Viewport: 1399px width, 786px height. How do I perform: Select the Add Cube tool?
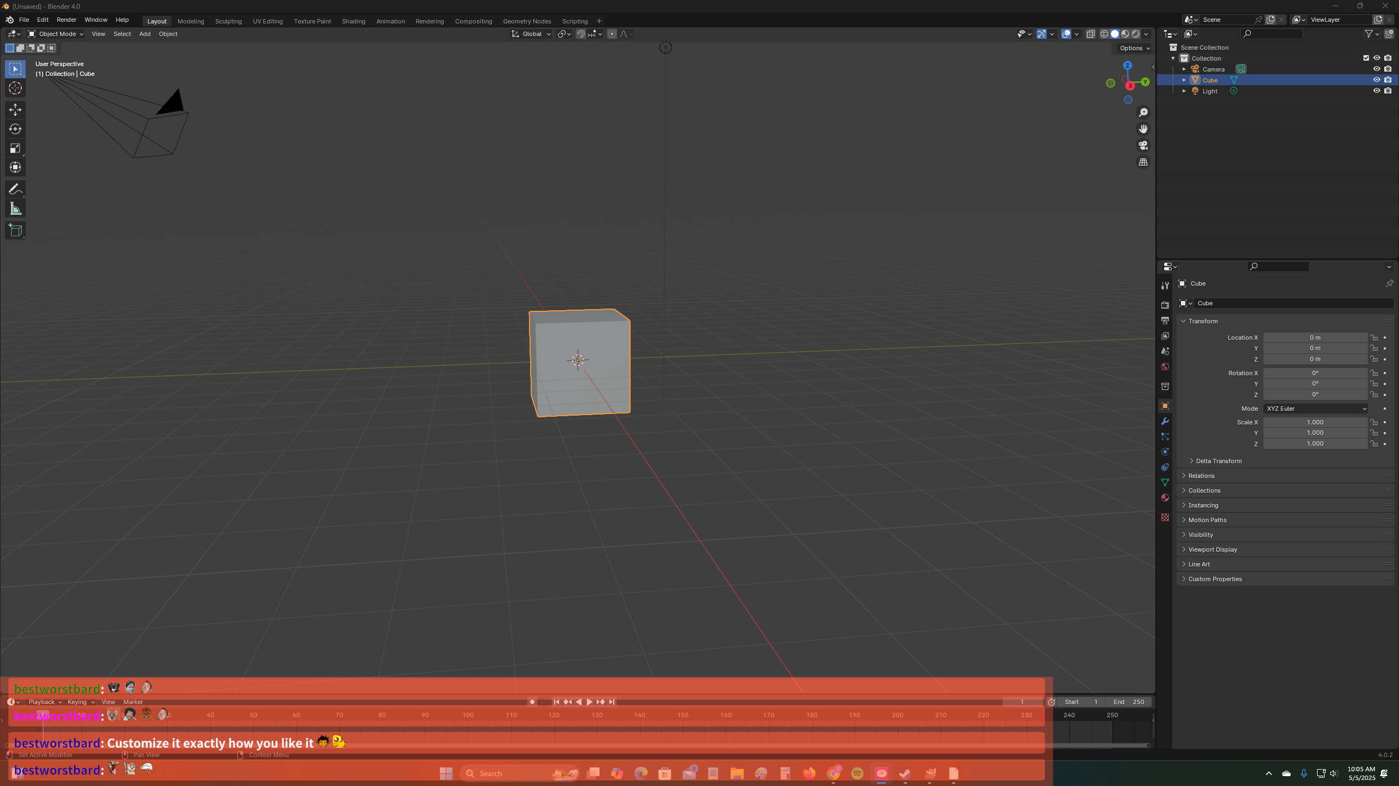15,231
